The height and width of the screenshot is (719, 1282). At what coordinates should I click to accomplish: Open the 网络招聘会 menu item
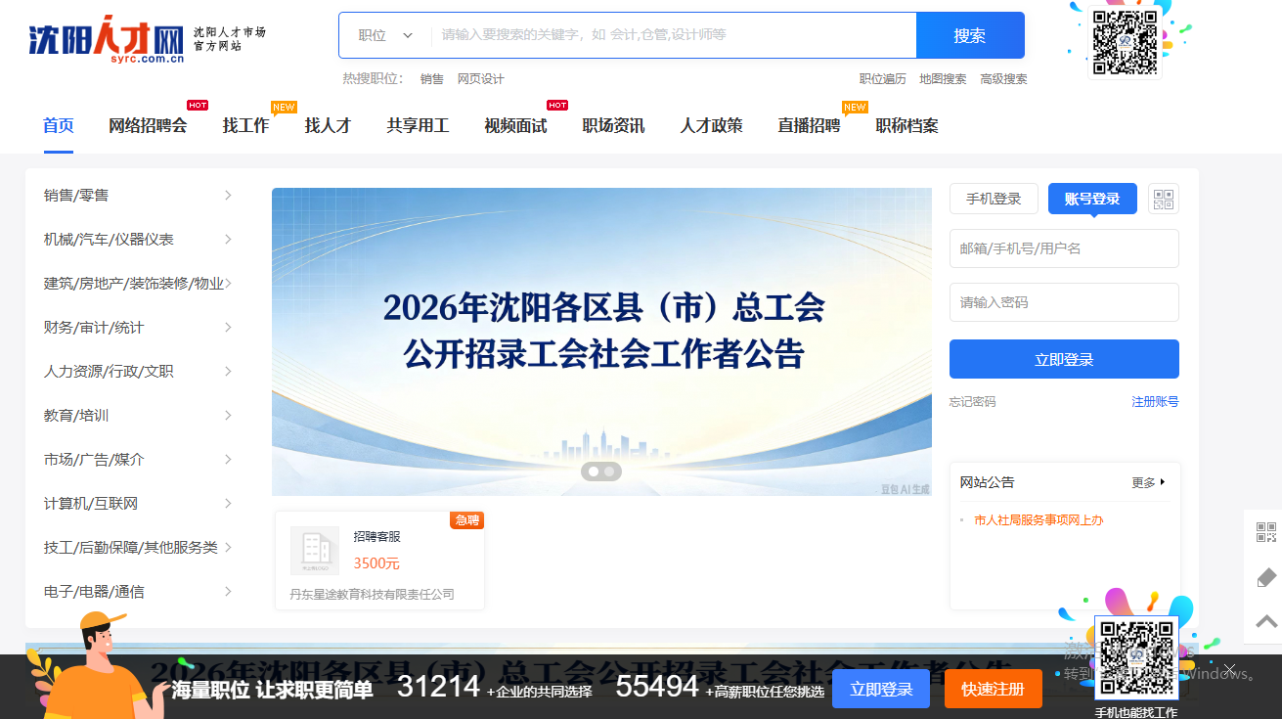148,125
